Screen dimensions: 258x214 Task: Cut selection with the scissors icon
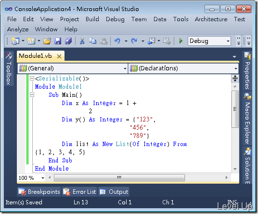click(x=82, y=41)
